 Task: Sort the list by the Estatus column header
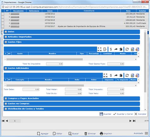pos(142,11)
